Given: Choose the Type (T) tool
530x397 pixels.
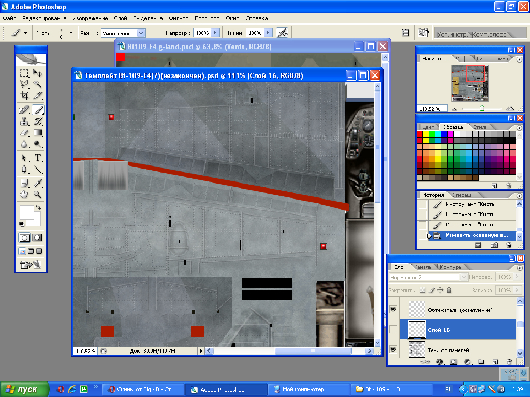Looking at the screenshot, I should 38,158.
